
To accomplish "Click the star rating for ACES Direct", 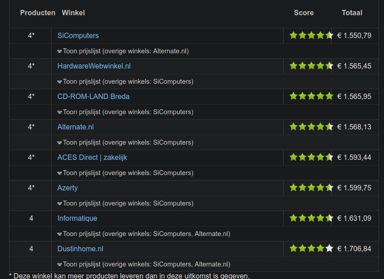I will tap(311, 157).
